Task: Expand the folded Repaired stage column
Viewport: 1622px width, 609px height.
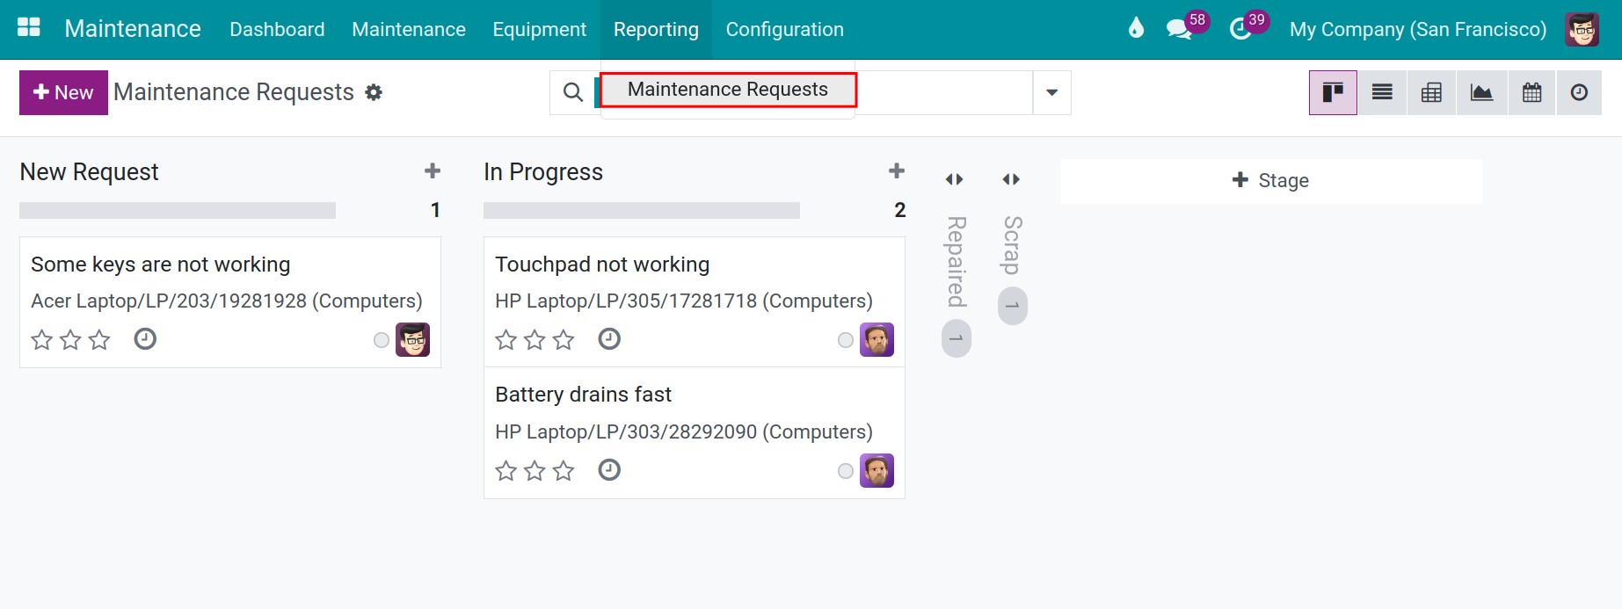Action: [955, 179]
